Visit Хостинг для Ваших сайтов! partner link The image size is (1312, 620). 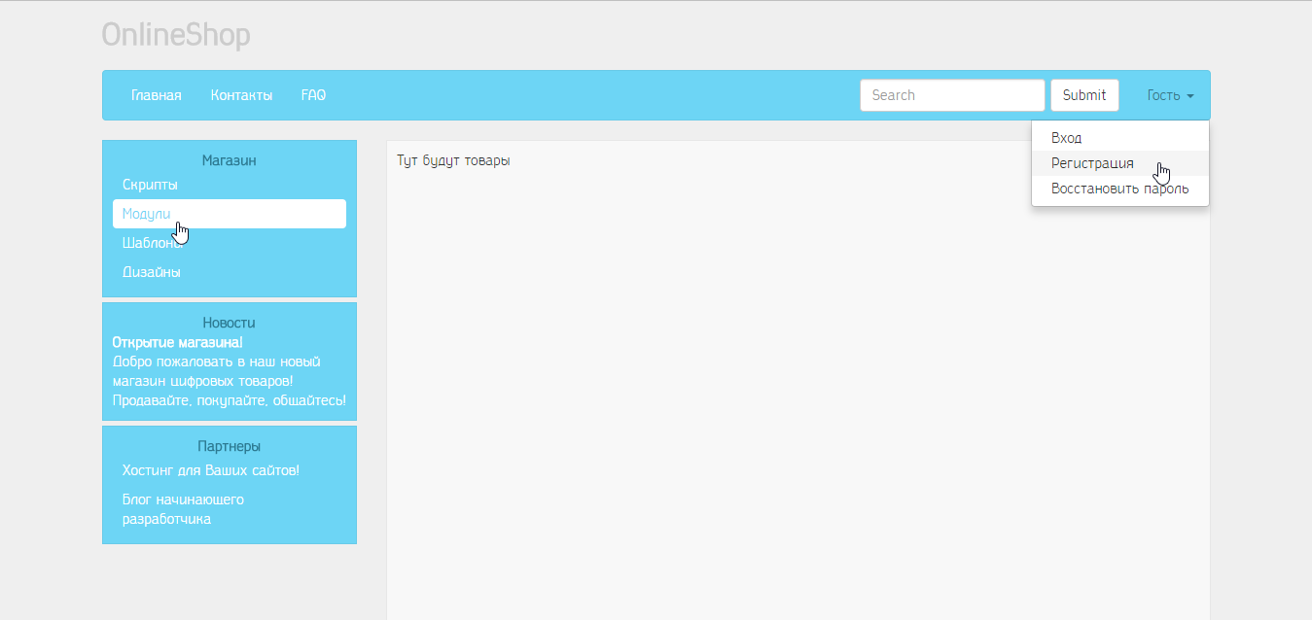(210, 470)
